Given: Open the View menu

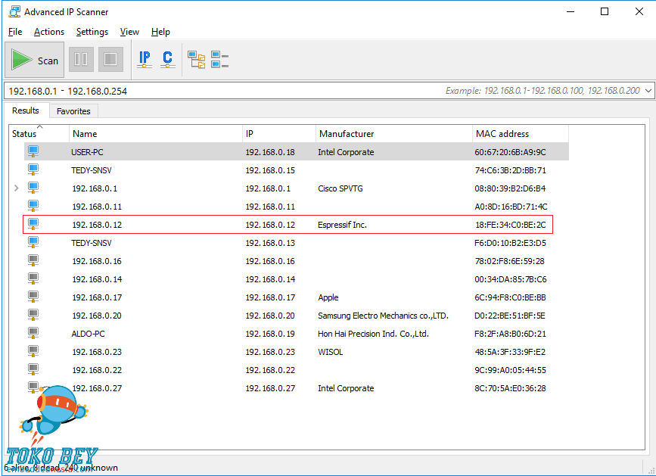Looking at the screenshot, I should pyautogui.click(x=129, y=32).
